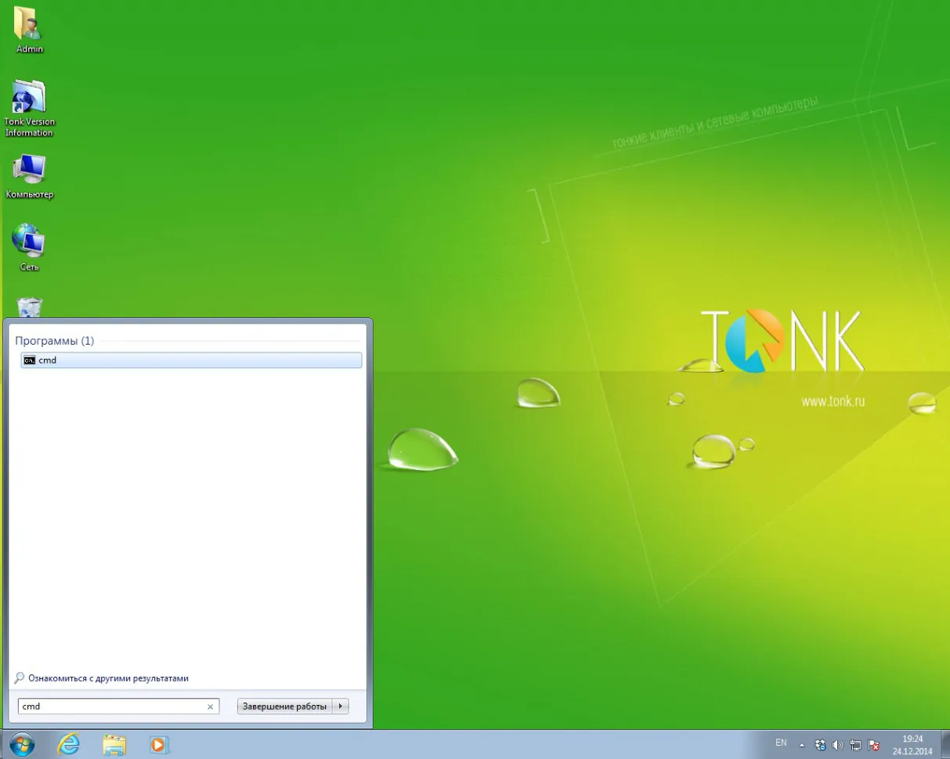This screenshot has width=950, height=759.
Task: Open the Admin folder on desktop
Action: coord(30,30)
